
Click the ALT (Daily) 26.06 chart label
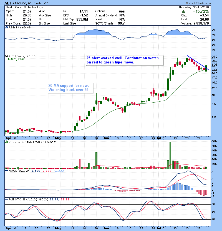[22, 56]
